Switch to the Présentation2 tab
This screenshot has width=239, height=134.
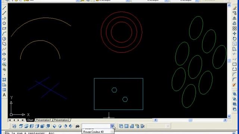62,120
